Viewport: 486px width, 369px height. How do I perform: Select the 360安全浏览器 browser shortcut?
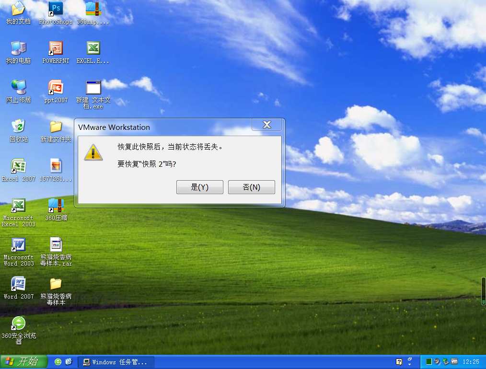(18, 323)
